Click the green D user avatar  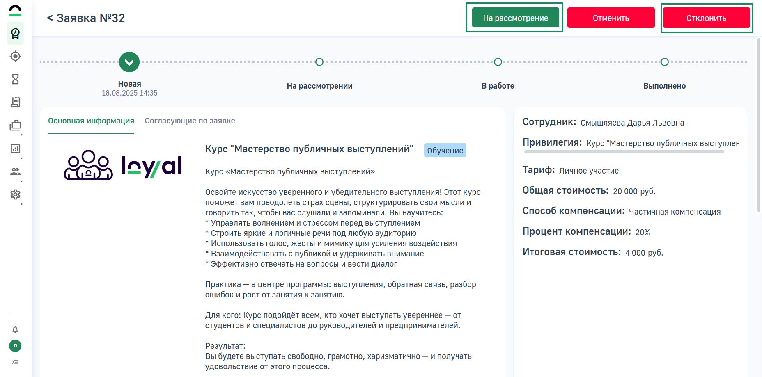[15, 346]
